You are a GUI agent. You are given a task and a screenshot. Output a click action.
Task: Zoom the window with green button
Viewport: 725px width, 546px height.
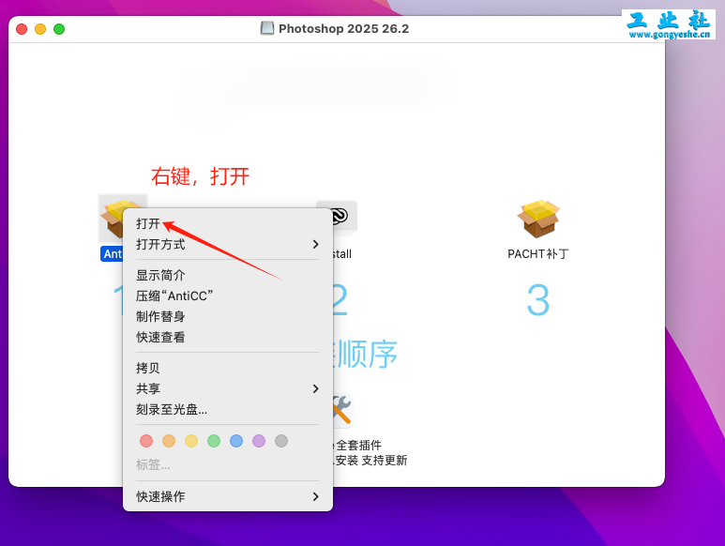coord(59,29)
